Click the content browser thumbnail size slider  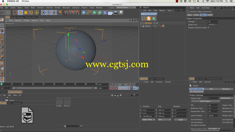71,126
